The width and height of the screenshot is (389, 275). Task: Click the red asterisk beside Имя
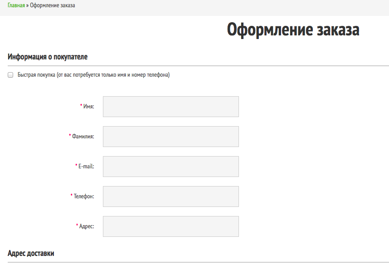click(81, 106)
